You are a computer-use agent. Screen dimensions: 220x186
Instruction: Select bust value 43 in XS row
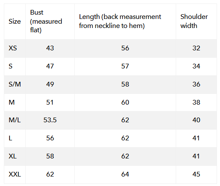click(x=50, y=48)
